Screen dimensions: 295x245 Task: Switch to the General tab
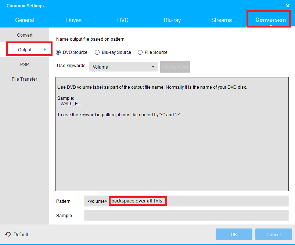click(x=25, y=20)
